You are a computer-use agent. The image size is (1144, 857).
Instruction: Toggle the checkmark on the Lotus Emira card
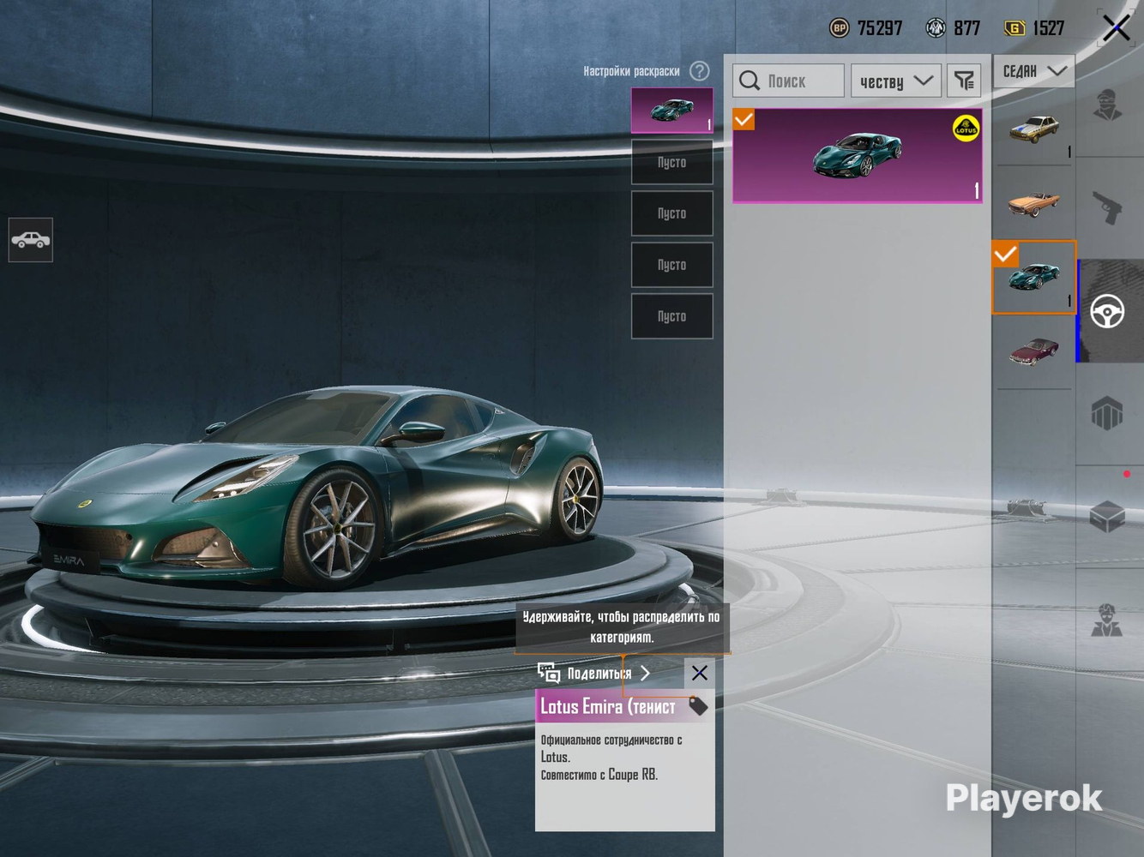[x=744, y=119]
